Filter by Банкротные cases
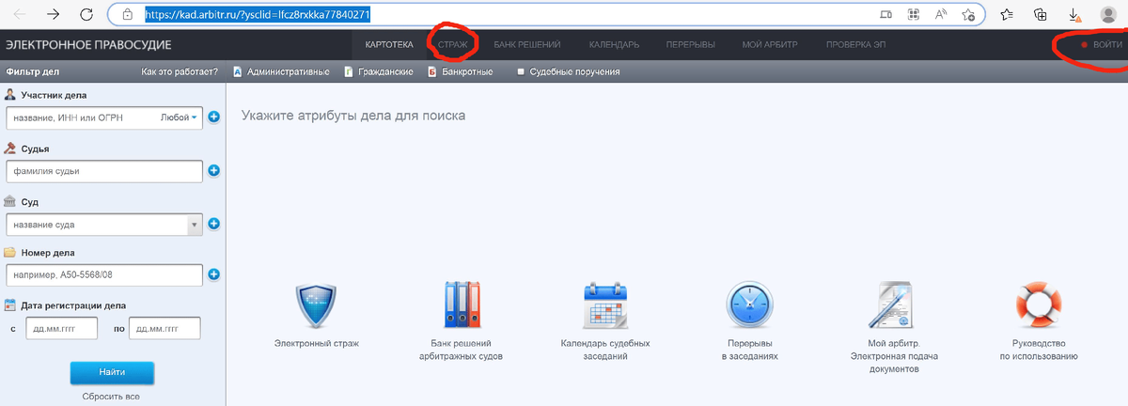Screen dimensions: 1128x406 tap(460, 71)
